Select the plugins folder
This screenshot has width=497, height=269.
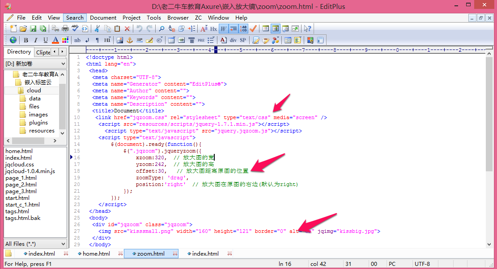pos(38,123)
